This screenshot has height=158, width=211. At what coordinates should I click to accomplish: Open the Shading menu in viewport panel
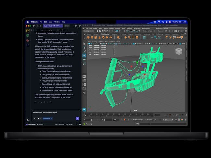point(95,42)
